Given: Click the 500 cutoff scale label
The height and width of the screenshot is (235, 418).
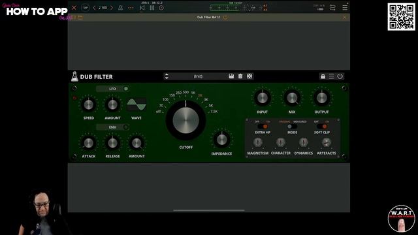Looking at the screenshot, I should pyautogui.click(x=185, y=92).
